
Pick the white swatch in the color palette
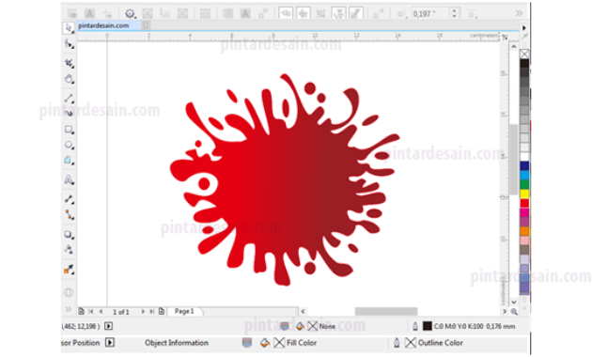tap(524, 157)
